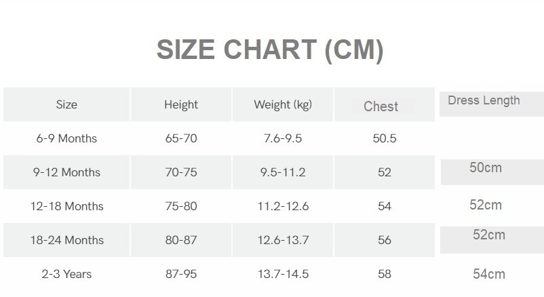This screenshot has width=544, height=297.
Task: Select the chest value 56
Action: 385,240
